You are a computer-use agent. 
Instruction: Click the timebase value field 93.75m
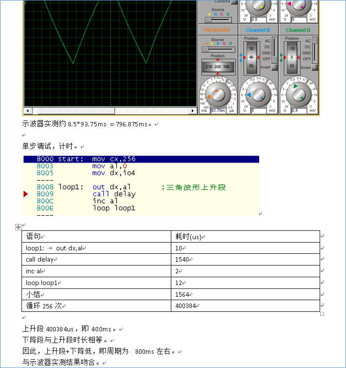click(218, 110)
